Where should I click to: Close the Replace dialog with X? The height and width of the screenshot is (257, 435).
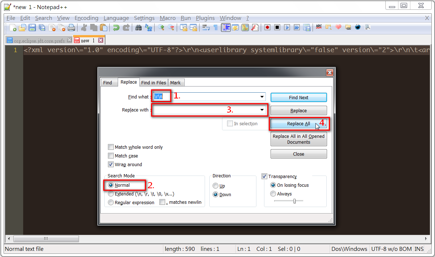point(330,72)
